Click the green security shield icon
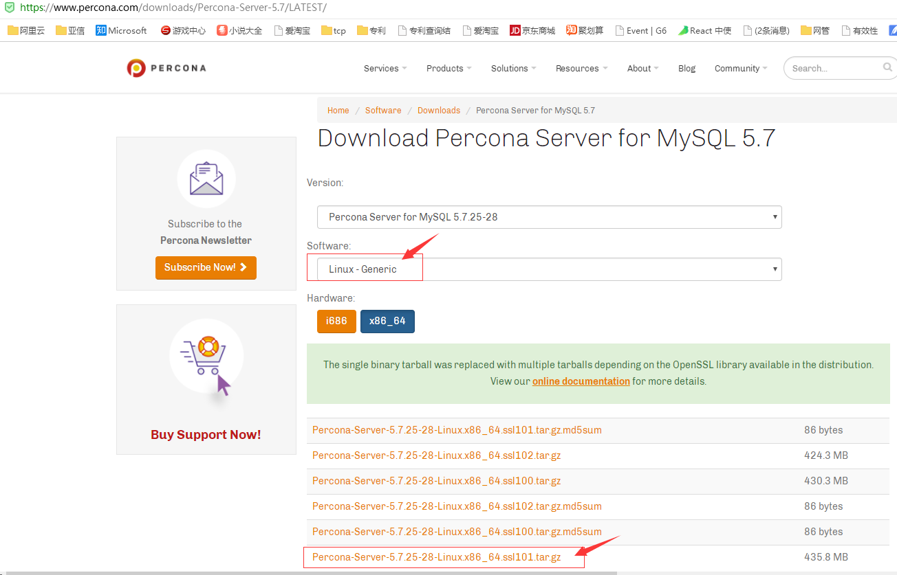This screenshot has height=575, width=897. (x=9, y=8)
